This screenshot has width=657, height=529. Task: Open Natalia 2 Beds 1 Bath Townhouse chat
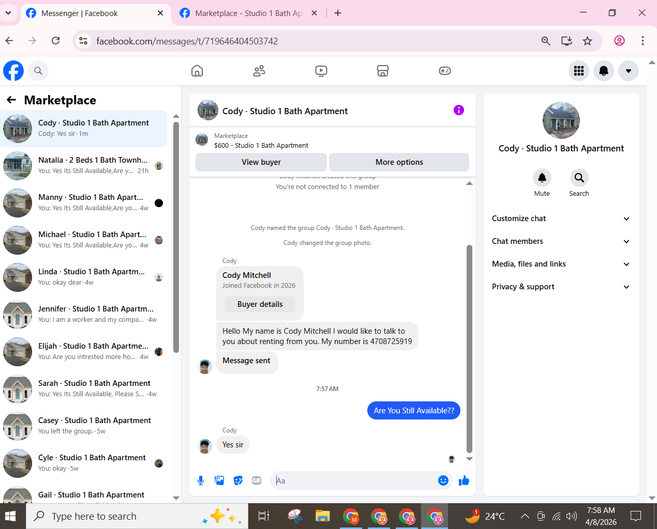click(x=84, y=166)
